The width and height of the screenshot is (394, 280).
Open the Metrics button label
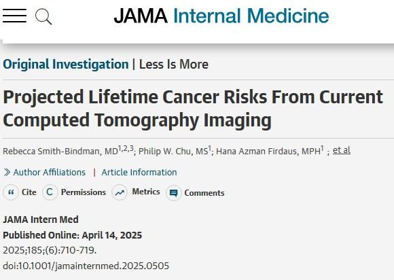(x=146, y=192)
